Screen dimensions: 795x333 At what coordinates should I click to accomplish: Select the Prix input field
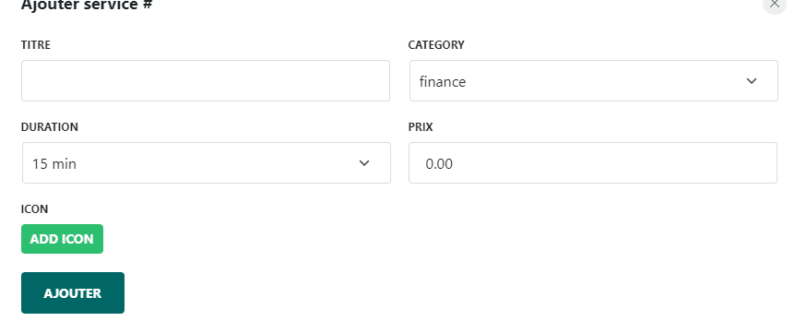pos(593,162)
